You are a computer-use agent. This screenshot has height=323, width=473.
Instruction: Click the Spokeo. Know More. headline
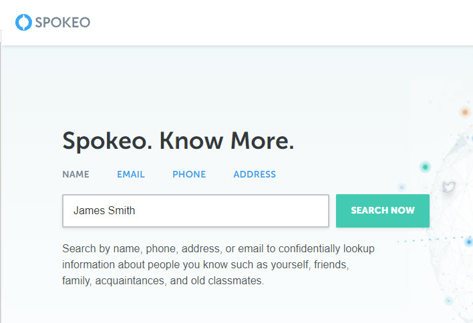[x=178, y=141]
